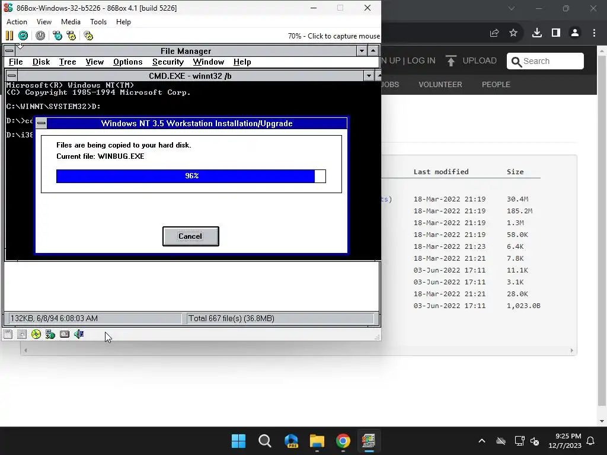Image resolution: width=607 pixels, height=455 pixels.
Task: Open browser tab search chevron
Action: click(x=512, y=8)
